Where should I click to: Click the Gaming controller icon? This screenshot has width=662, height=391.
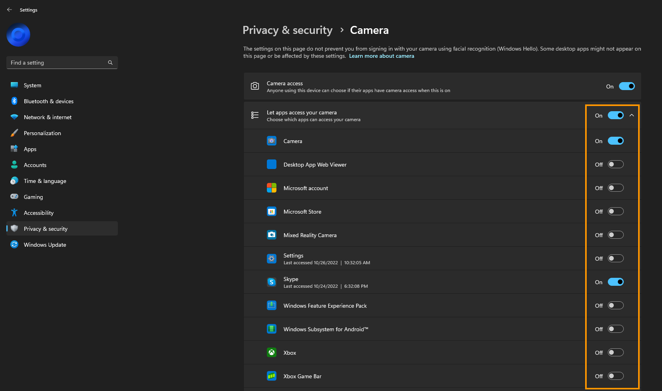point(14,196)
